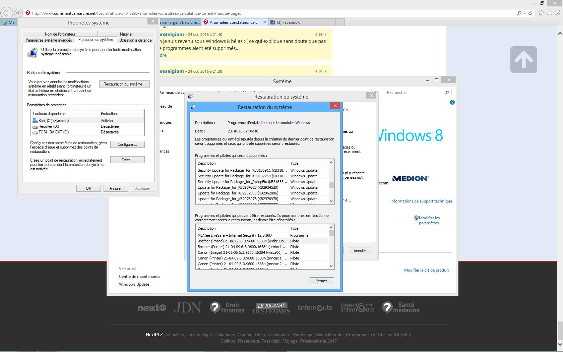This screenshot has width=563, height=352.
Task: Click the page scrollbar down arrow
Action: point(560,344)
